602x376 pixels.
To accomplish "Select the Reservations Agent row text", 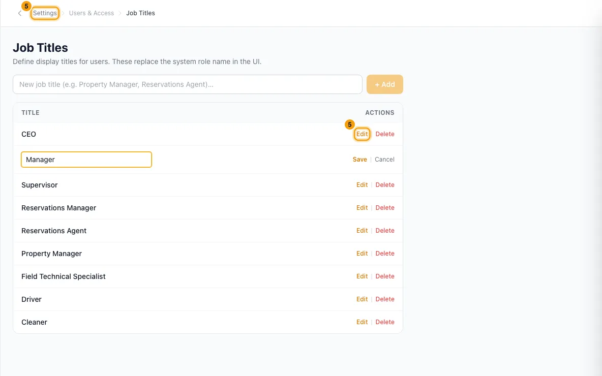I will pos(54,231).
